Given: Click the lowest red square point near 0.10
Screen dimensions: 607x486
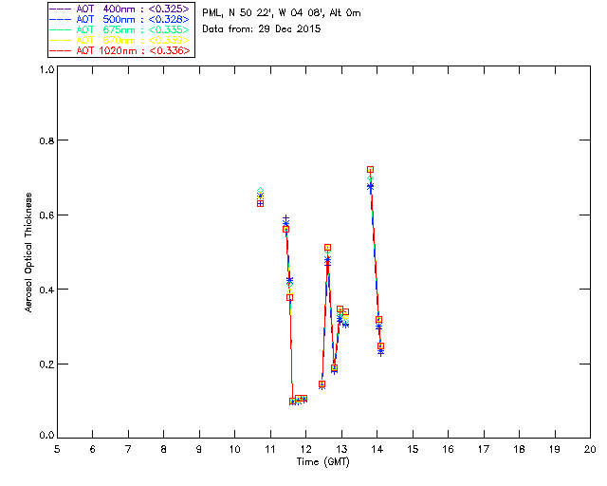Looking at the screenshot, I should pos(292,402).
